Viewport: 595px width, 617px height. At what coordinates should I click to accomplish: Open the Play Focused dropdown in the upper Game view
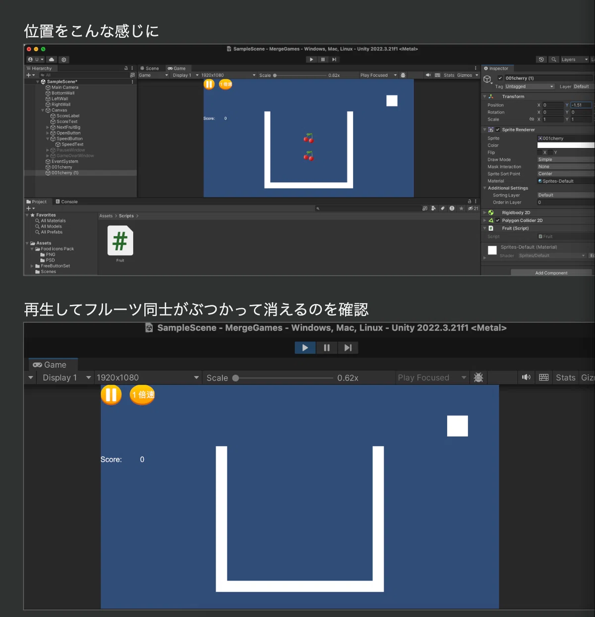point(378,75)
